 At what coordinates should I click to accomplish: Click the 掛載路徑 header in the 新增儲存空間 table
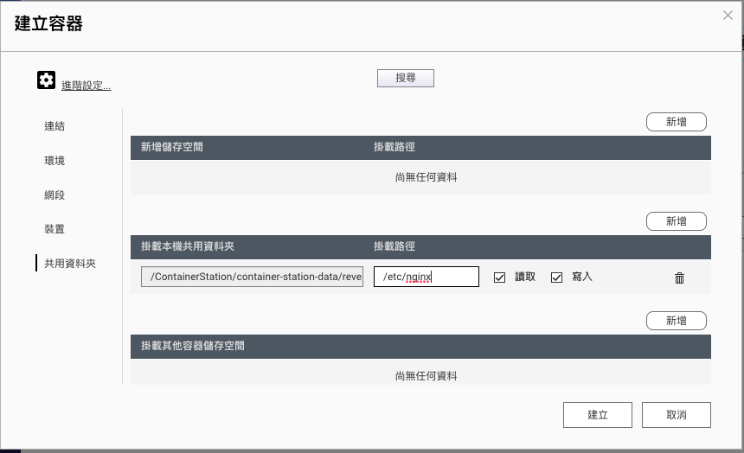(x=394, y=147)
